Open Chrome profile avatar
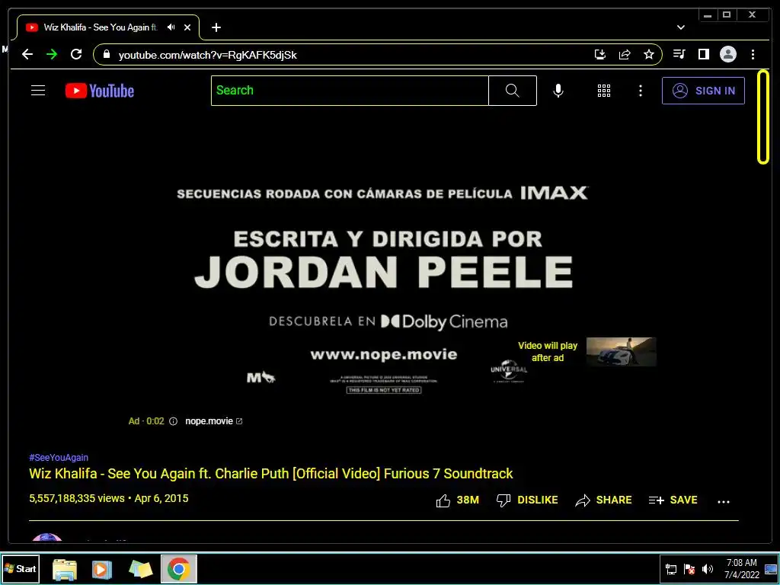This screenshot has height=585, width=780. [727, 54]
